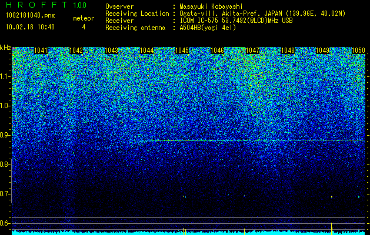Click the date stamp 10.02.18 10:40
This screenshot has width=370, height=235.
[30, 27]
